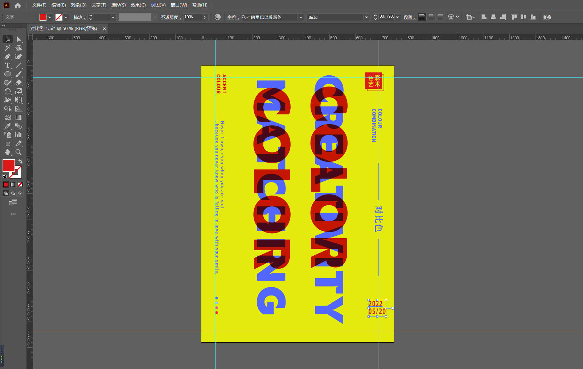Select the Rotate tool
Viewport: 583px width, 369px height.
(x=7, y=91)
